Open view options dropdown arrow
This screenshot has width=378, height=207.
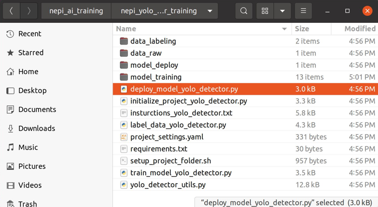(x=283, y=11)
